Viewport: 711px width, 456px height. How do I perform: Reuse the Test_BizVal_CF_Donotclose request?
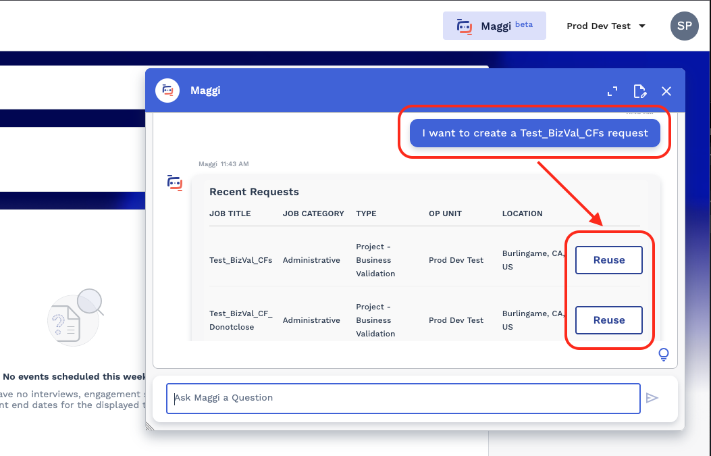(x=608, y=320)
